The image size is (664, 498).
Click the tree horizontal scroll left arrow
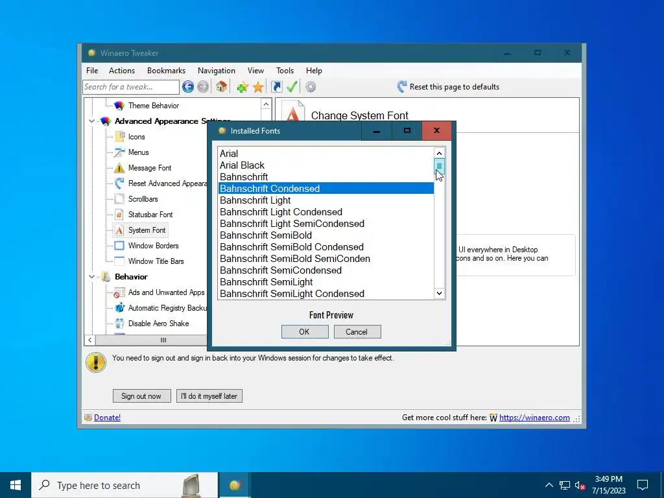[89, 340]
